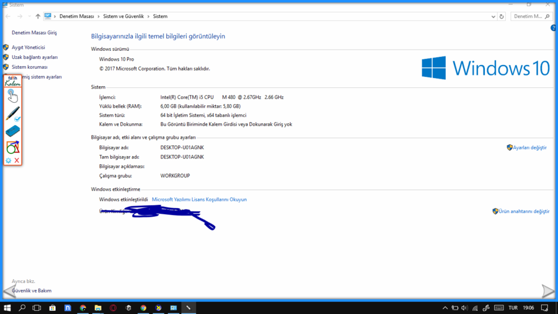
Task: Select the hand pointer tool in Fatih Kalem
Action: 12,96
